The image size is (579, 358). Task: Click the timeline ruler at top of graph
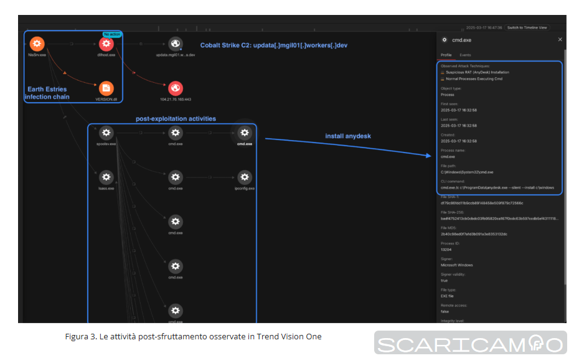(249, 27)
